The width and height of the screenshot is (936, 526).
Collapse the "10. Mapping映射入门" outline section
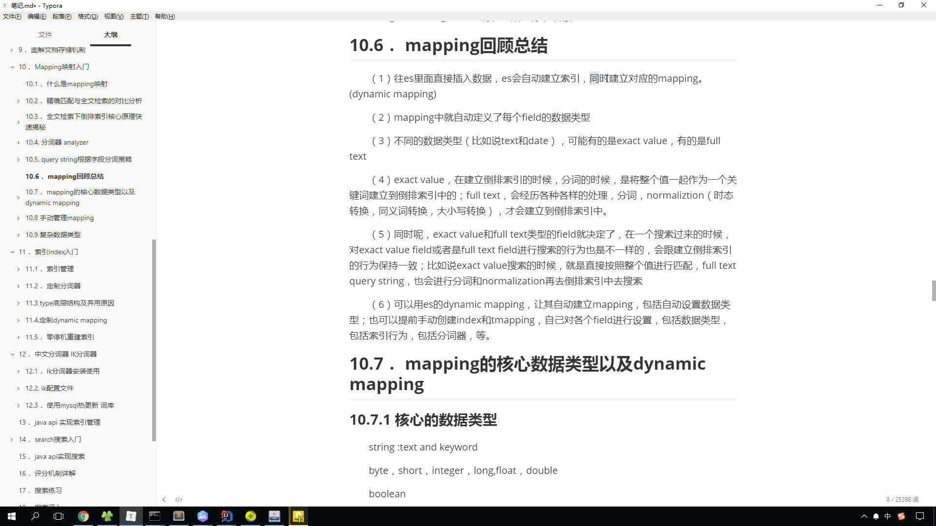12,67
